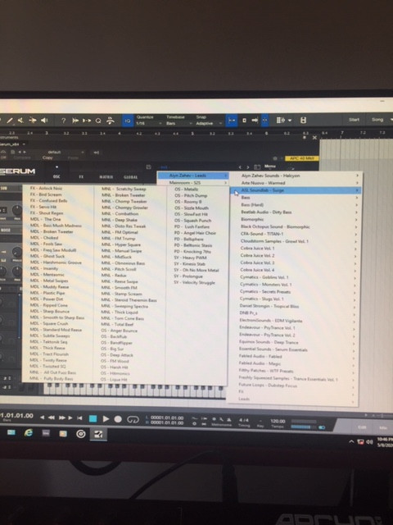
Task: Click the volume icon in the system tray
Action: click(369, 442)
